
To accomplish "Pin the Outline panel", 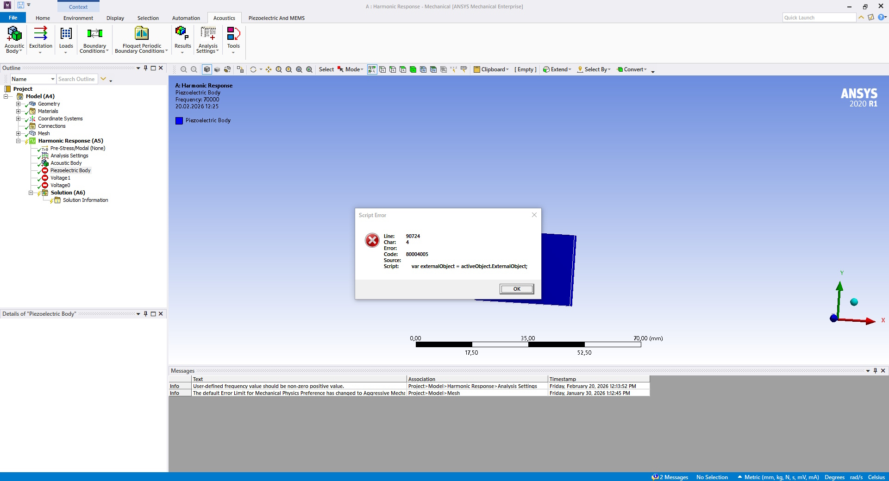I will click(x=145, y=68).
